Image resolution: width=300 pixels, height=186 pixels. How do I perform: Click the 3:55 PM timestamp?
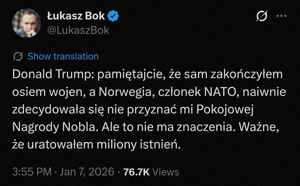[x=32, y=172]
